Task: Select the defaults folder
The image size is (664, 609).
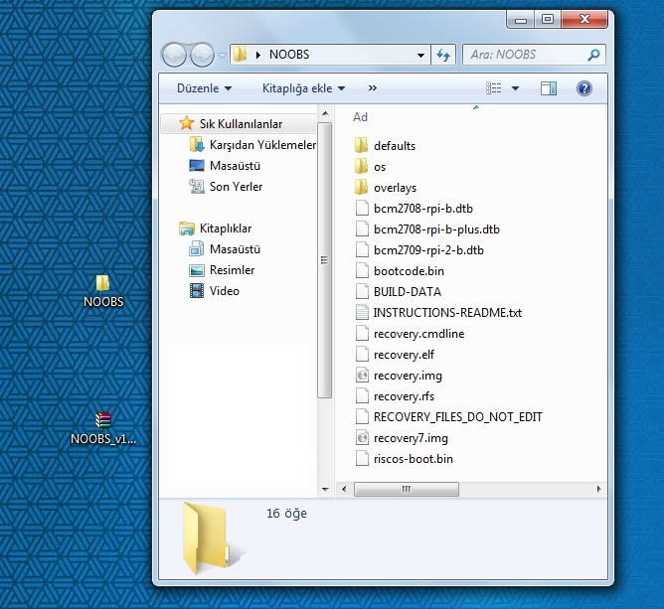Action: 385,146
